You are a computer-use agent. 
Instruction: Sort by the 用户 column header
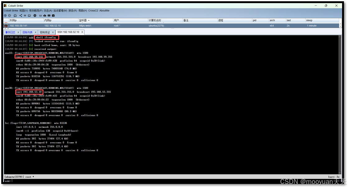(x=131, y=20)
